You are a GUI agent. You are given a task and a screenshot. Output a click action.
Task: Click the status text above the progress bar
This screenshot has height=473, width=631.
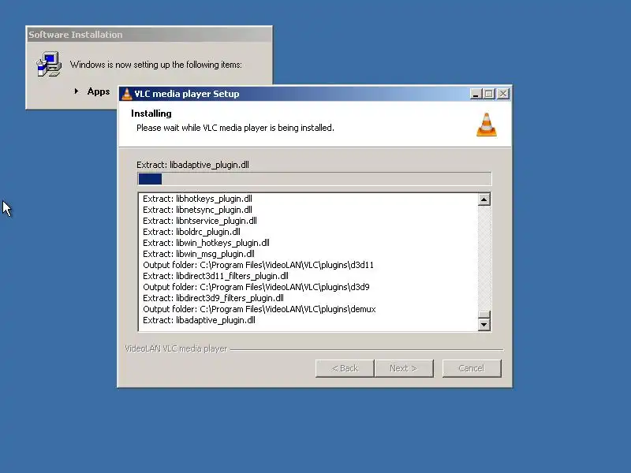pyautogui.click(x=192, y=165)
